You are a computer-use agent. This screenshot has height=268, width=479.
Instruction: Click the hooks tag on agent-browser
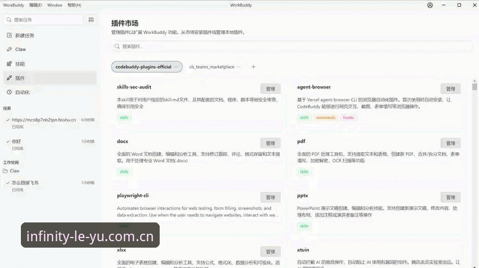(x=348, y=117)
